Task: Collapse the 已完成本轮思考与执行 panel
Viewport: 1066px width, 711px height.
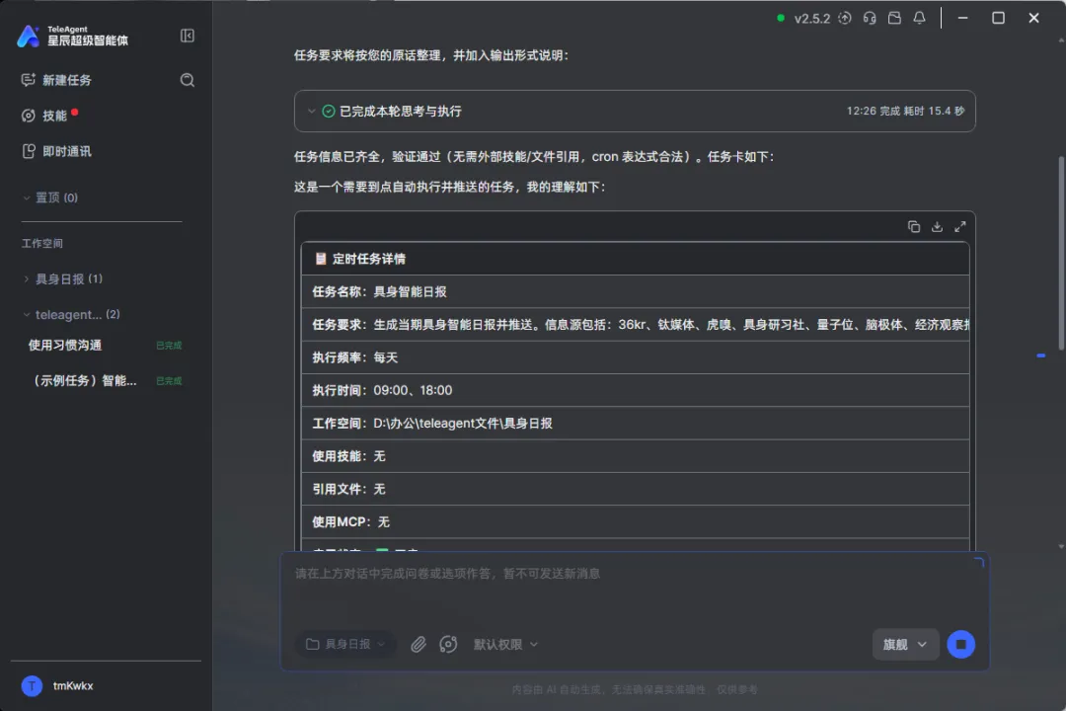Action: (311, 111)
